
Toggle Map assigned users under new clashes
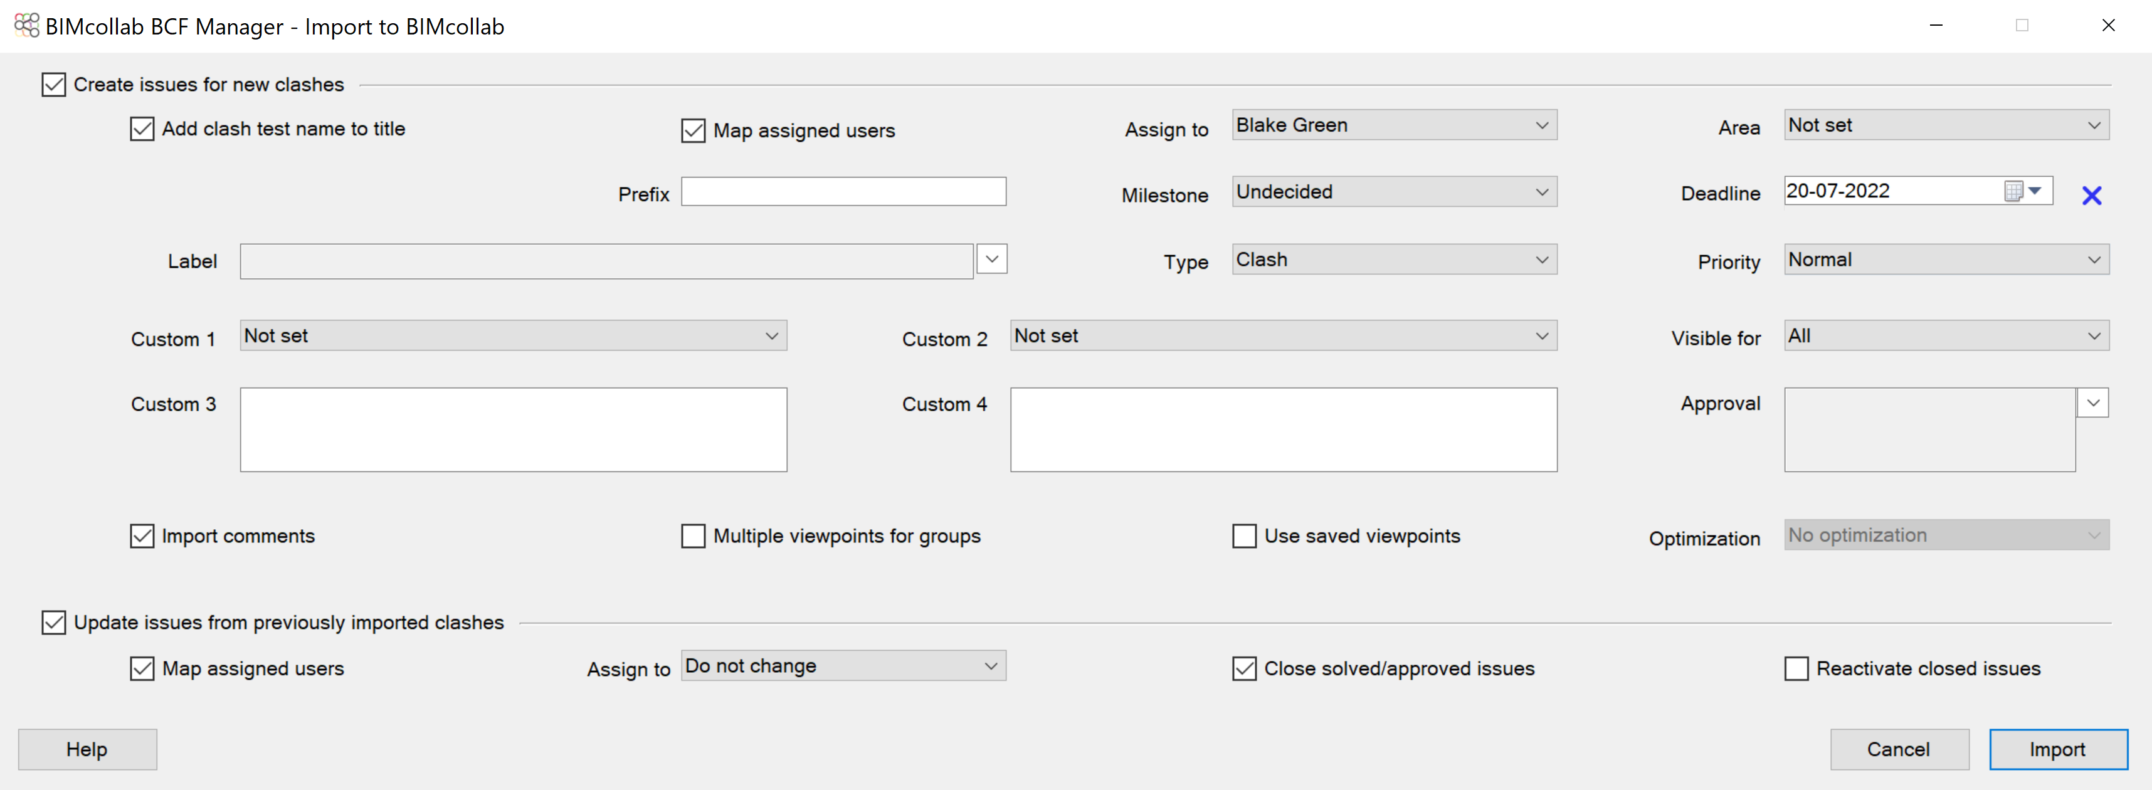click(694, 130)
